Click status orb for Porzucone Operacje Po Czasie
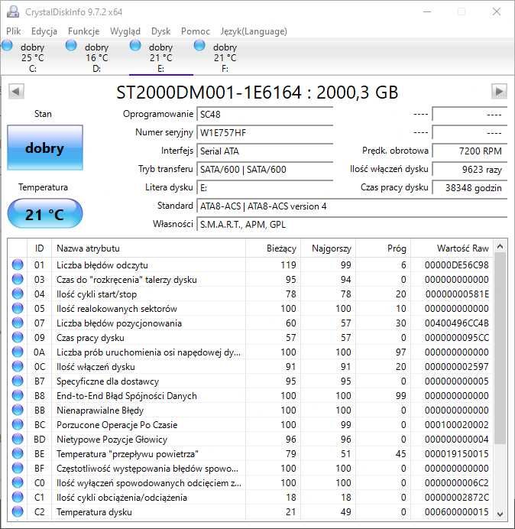The image size is (515, 529). [18, 424]
